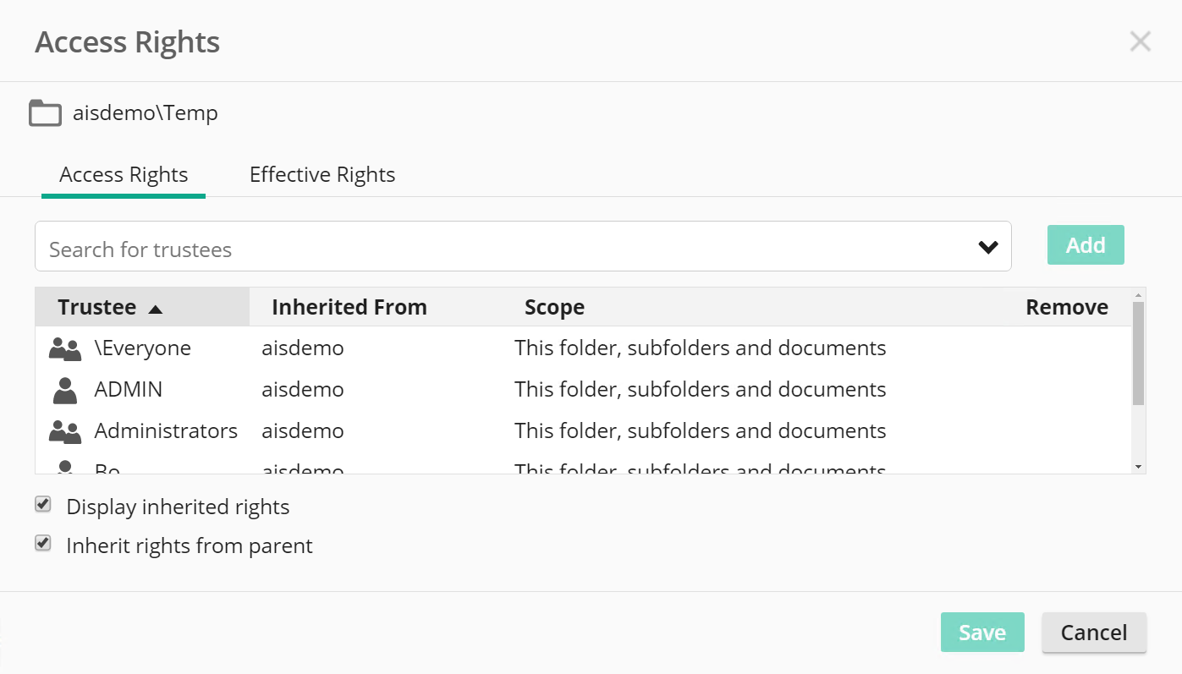Focus the Search for trustees field

[508, 247]
